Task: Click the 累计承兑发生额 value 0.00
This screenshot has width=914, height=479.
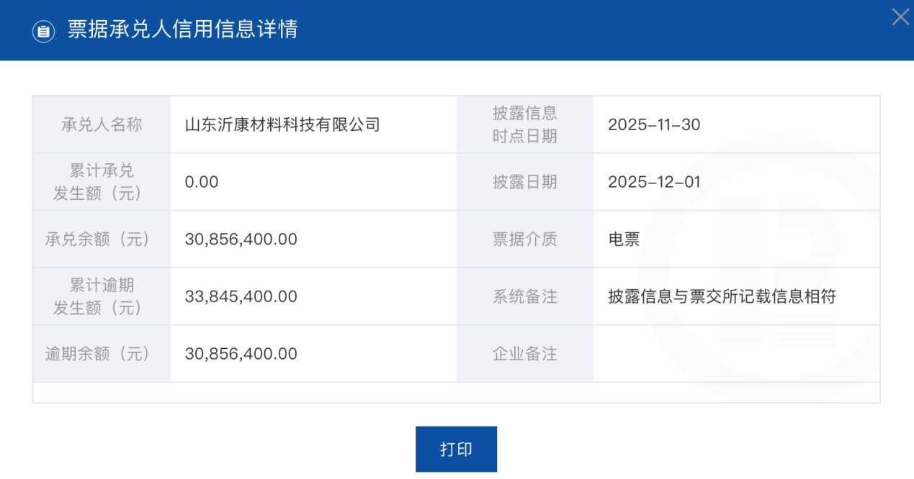Action: [202, 182]
